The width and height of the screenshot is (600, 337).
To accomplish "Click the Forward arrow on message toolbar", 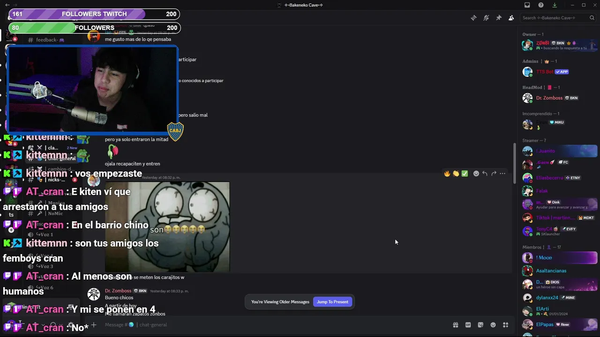I will [494, 174].
